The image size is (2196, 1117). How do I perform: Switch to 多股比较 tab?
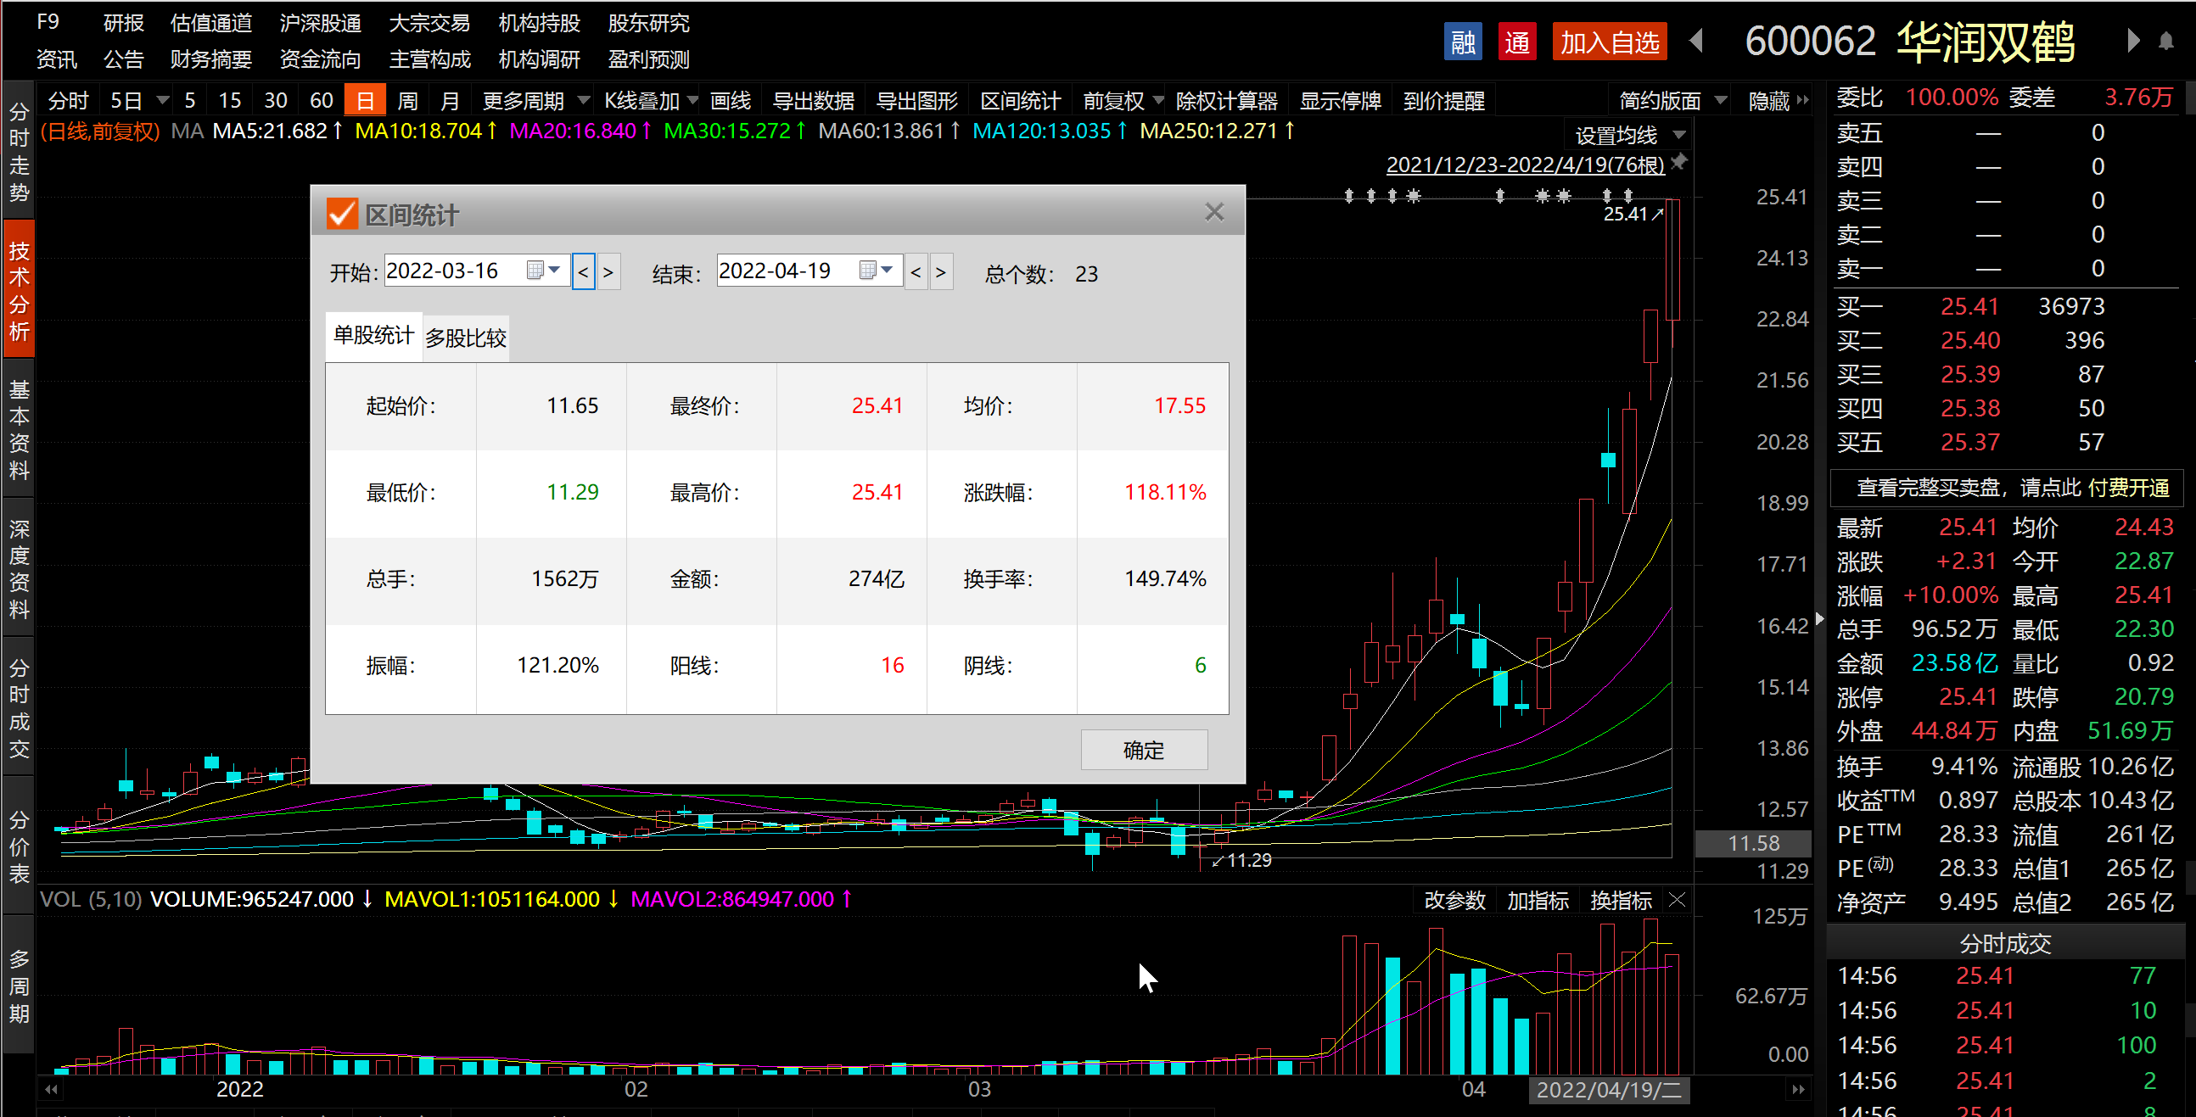point(466,338)
